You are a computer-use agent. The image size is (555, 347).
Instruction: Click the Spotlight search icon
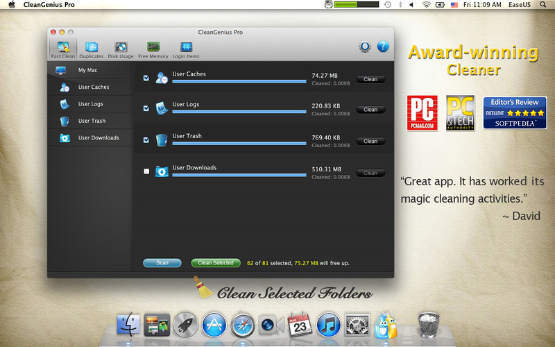543,5
